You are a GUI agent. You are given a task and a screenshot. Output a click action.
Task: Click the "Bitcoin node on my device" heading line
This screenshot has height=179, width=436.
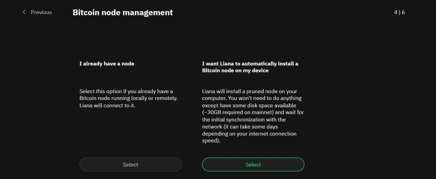235,71
